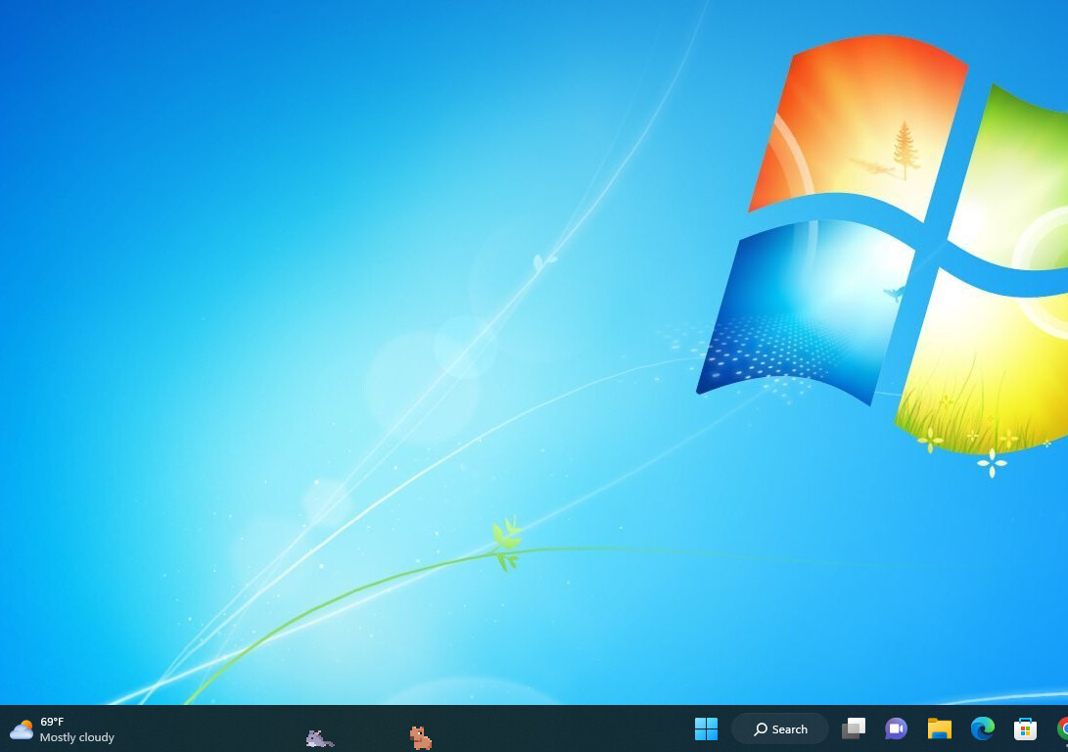Open File Explorer from the taskbar
The height and width of the screenshot is (752, 1068).
939,728
